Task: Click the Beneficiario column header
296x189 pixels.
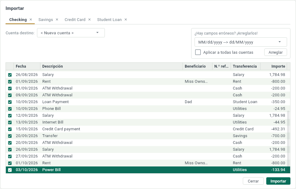Action: [197, 66]
